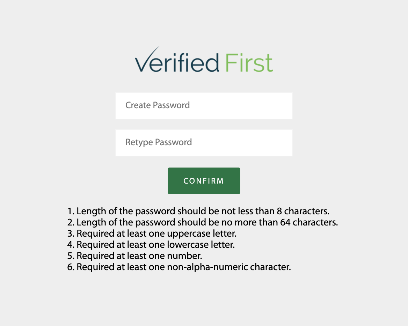The height and width of the screenshot is (326, 408).
Task: Submit with the CONFIRM button
Action: coord(204,181)
